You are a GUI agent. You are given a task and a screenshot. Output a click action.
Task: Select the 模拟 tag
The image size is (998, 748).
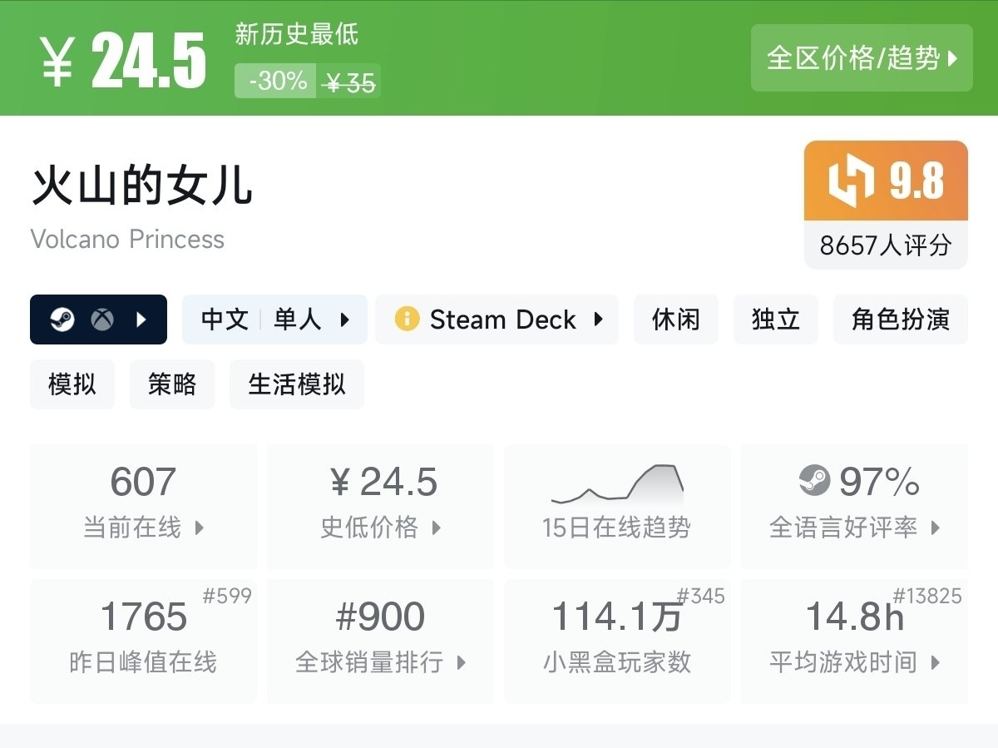point(72,384)
